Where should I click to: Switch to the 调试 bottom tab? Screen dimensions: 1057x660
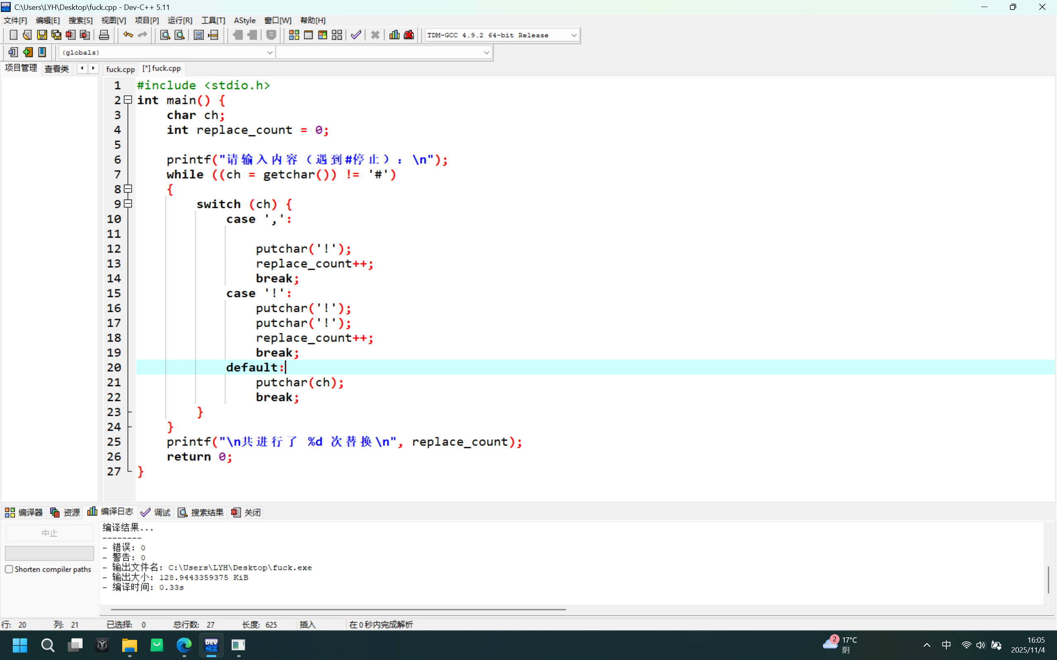tap(156, 512)
